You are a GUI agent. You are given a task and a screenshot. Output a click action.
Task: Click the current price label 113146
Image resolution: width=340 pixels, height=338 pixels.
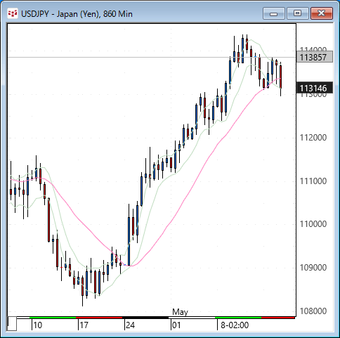click(x=315, y=89)
